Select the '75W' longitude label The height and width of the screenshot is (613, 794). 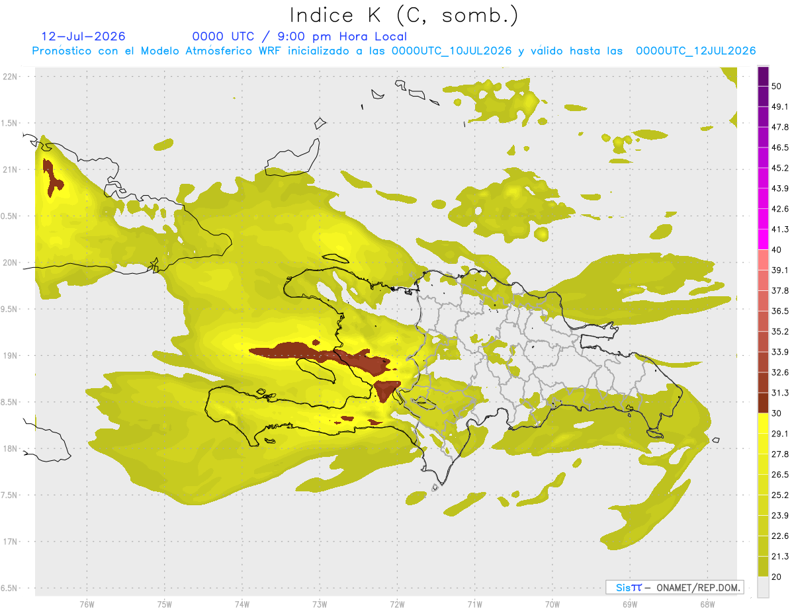(x=164, y=604)
